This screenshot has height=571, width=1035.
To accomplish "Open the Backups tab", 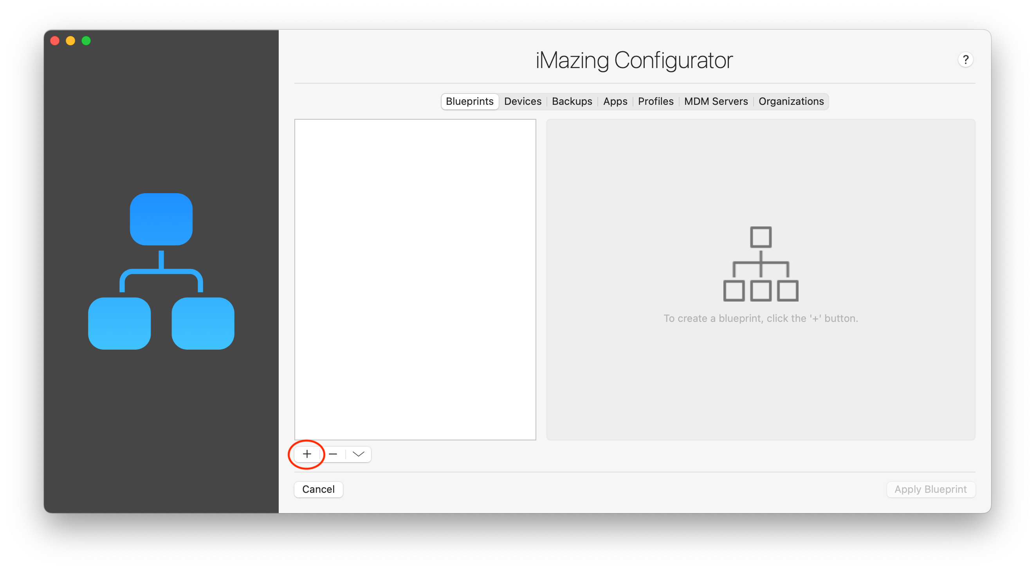I will [572, 101].
